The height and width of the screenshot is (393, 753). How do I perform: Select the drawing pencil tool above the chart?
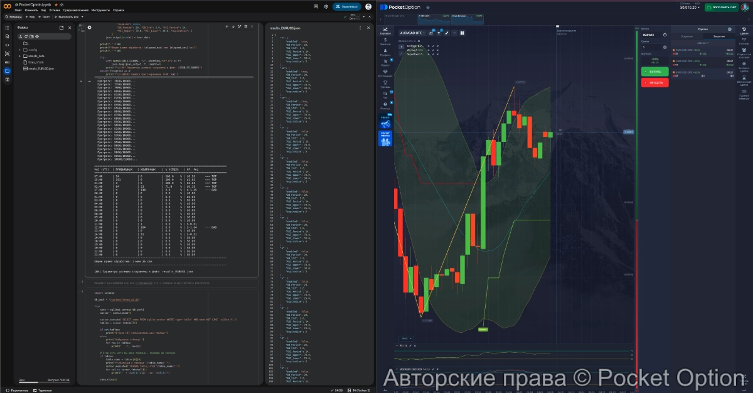[x=447, y=33]
